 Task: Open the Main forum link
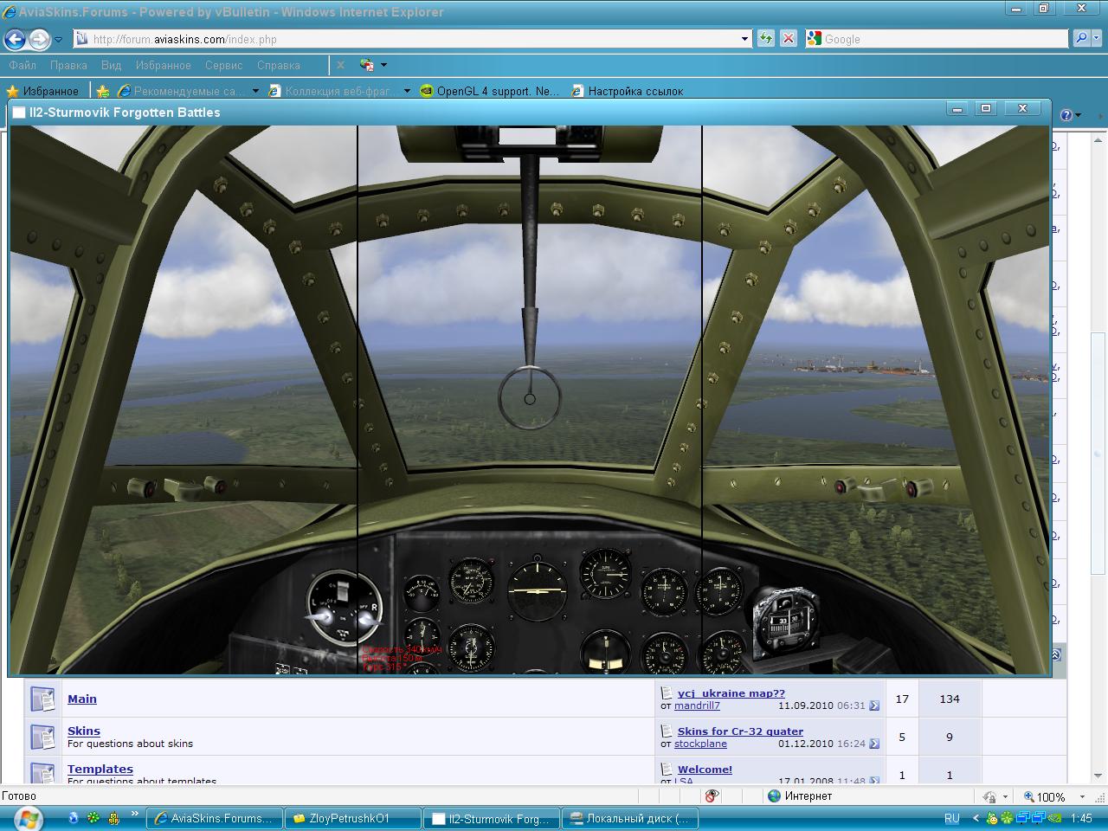(82, 699)
